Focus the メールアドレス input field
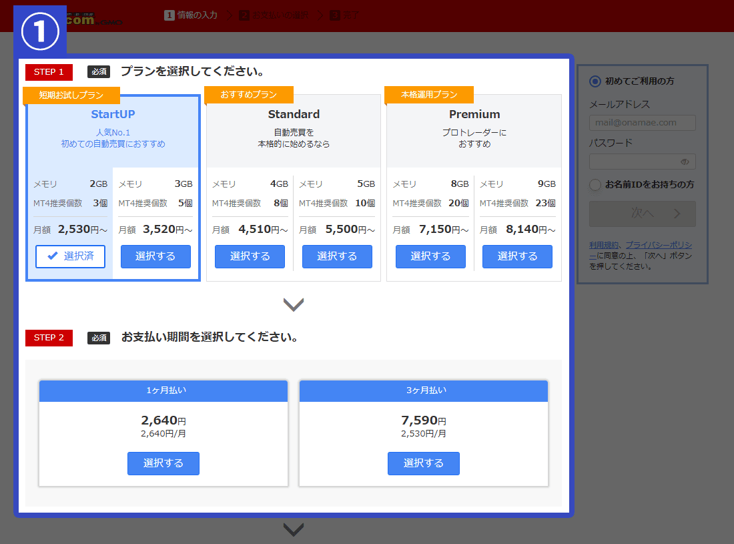The width and height of the screenshot is (734, 544). (x=642, y=123)
